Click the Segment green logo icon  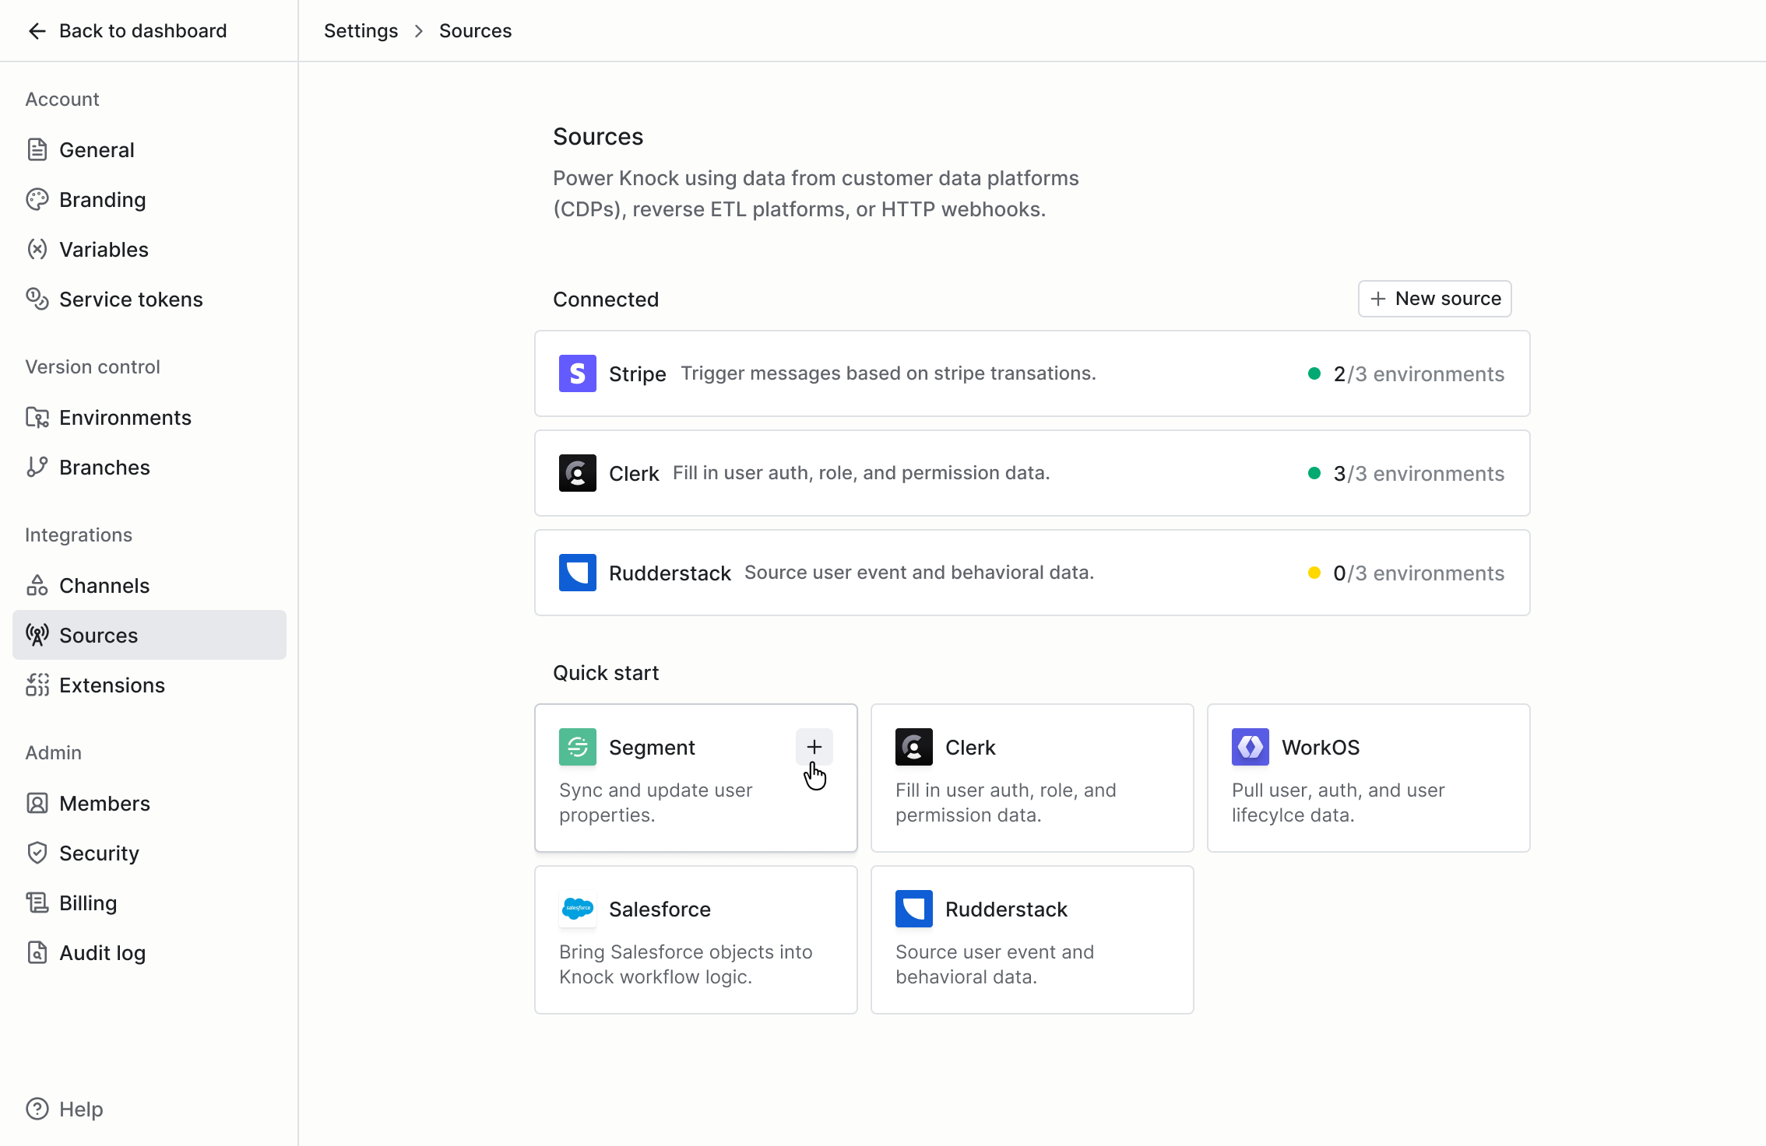(x=577, y=747)
